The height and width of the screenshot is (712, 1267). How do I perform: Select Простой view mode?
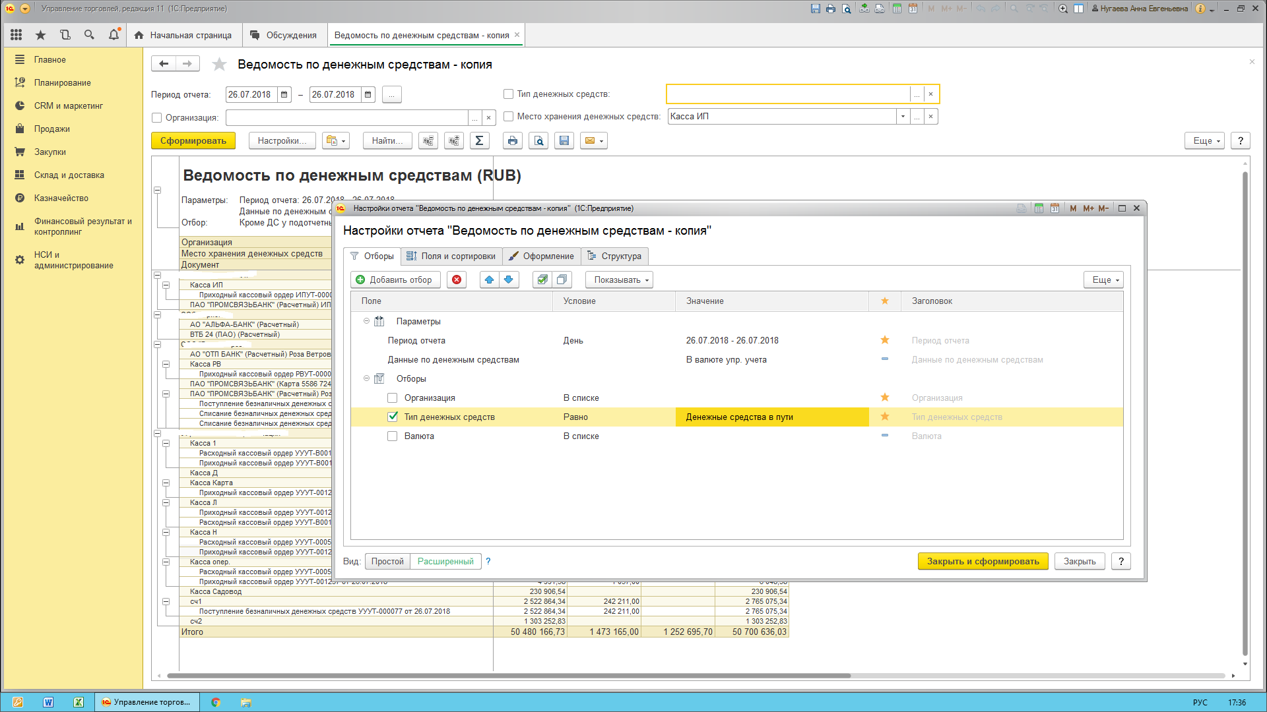tap(387, 561)
